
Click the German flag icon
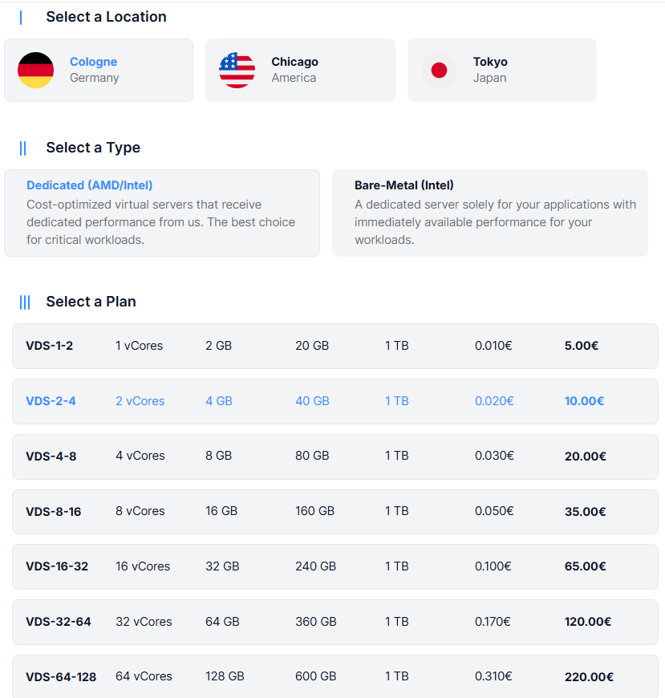click(36, 71)
